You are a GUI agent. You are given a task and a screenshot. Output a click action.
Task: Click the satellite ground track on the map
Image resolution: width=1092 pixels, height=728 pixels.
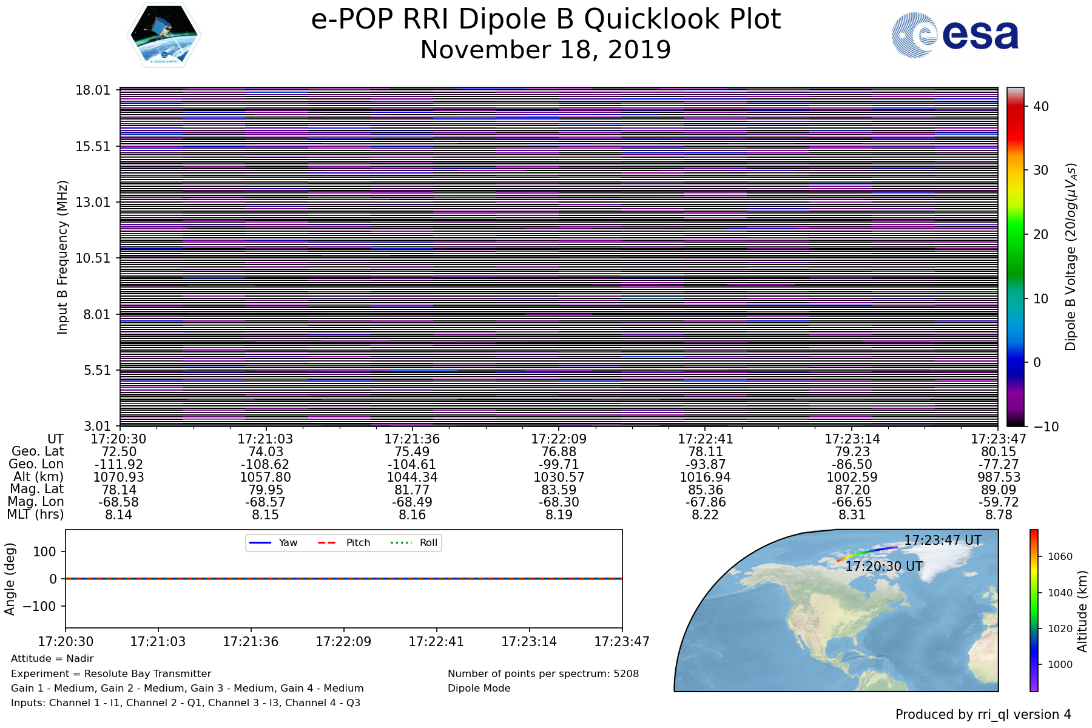coord(868,551)
